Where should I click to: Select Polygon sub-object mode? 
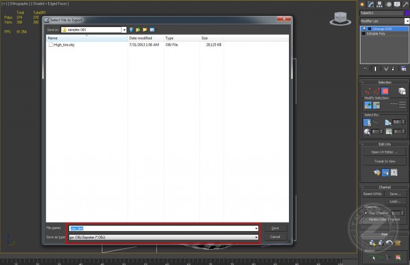[385, 91]
